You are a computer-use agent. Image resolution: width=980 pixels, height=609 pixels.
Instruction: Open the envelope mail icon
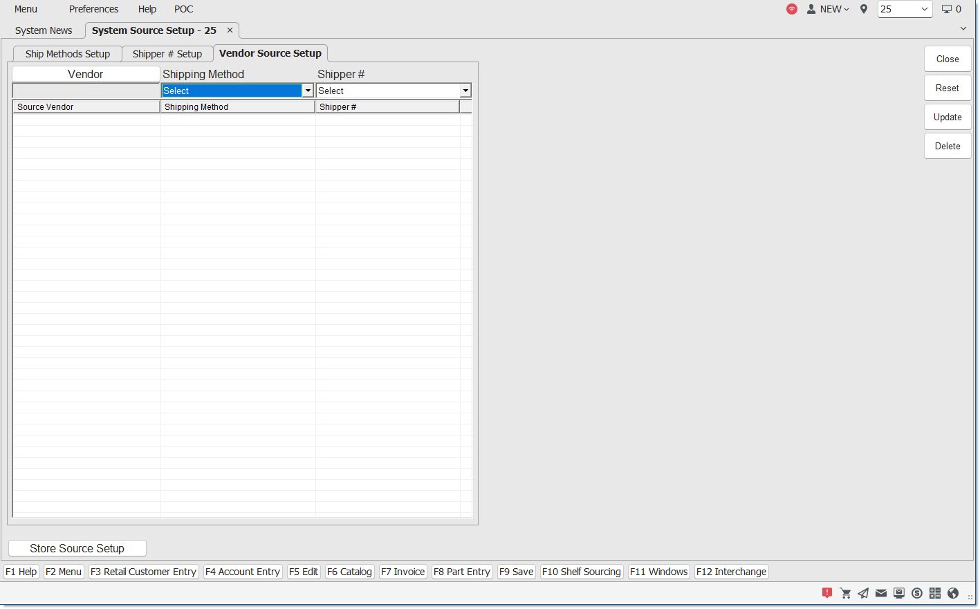[881, 593]
